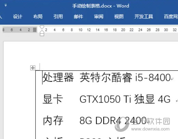178x139 pixels.
Task: Click the text GTX1050 Ti 独显 4G
Action: (125, 99)
